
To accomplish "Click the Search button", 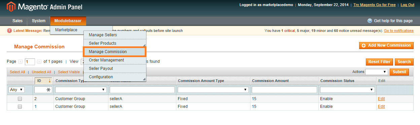I will click(x=404, y=62).
